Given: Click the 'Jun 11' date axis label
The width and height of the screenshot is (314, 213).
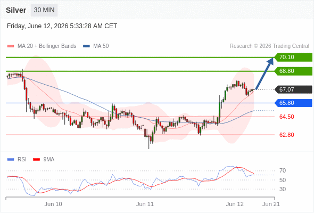Looking at the screenshot, I should coord(145,204).
